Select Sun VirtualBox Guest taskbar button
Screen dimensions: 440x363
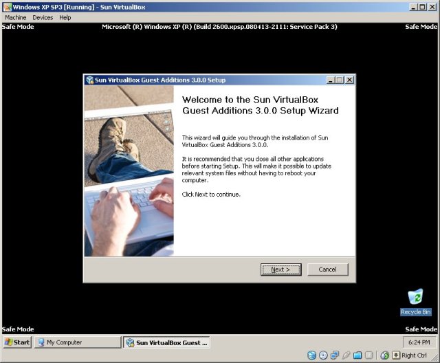(x=166, y=342)
